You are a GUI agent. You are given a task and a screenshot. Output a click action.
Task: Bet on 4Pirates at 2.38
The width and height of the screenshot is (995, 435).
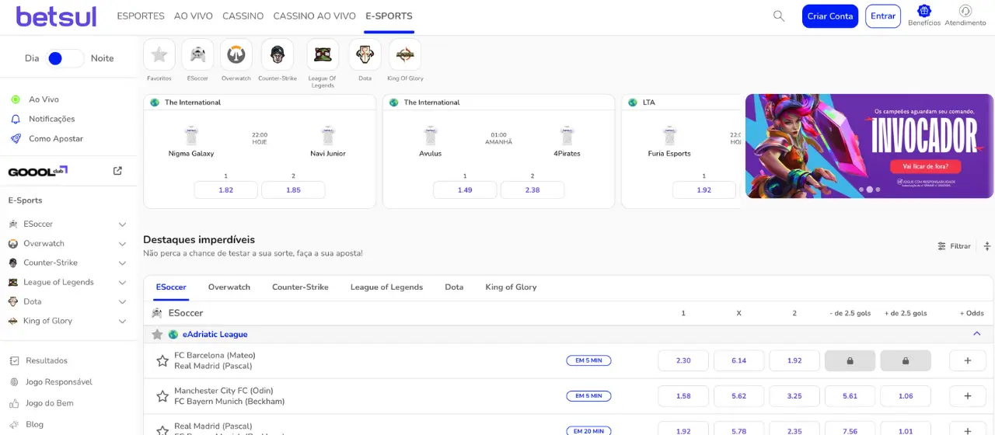point(532,190)
